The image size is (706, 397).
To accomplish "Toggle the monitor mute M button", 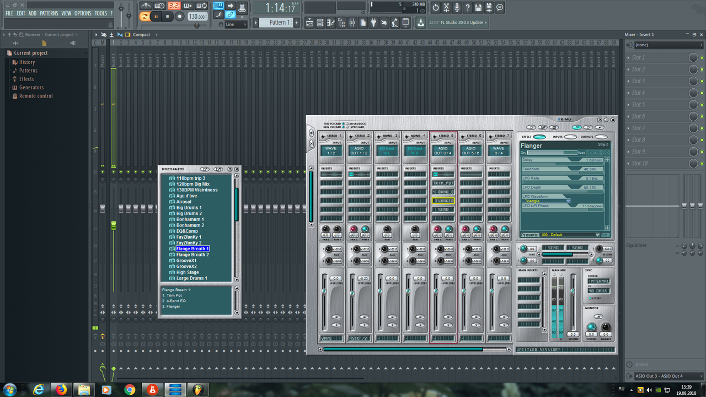I will click(598, 316).
